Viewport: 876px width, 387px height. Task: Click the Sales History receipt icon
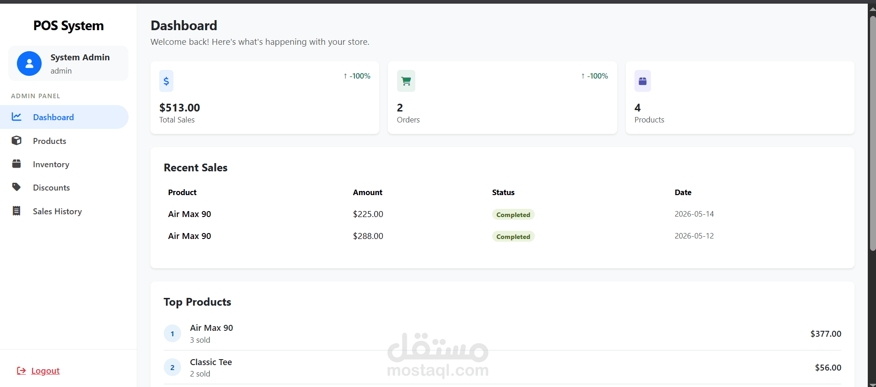[16, 211]
